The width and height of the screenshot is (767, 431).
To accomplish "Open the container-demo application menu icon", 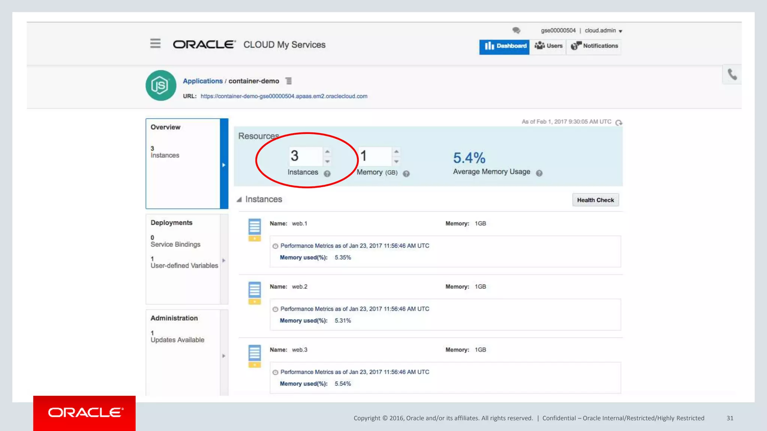I will (x=288, y=81).
